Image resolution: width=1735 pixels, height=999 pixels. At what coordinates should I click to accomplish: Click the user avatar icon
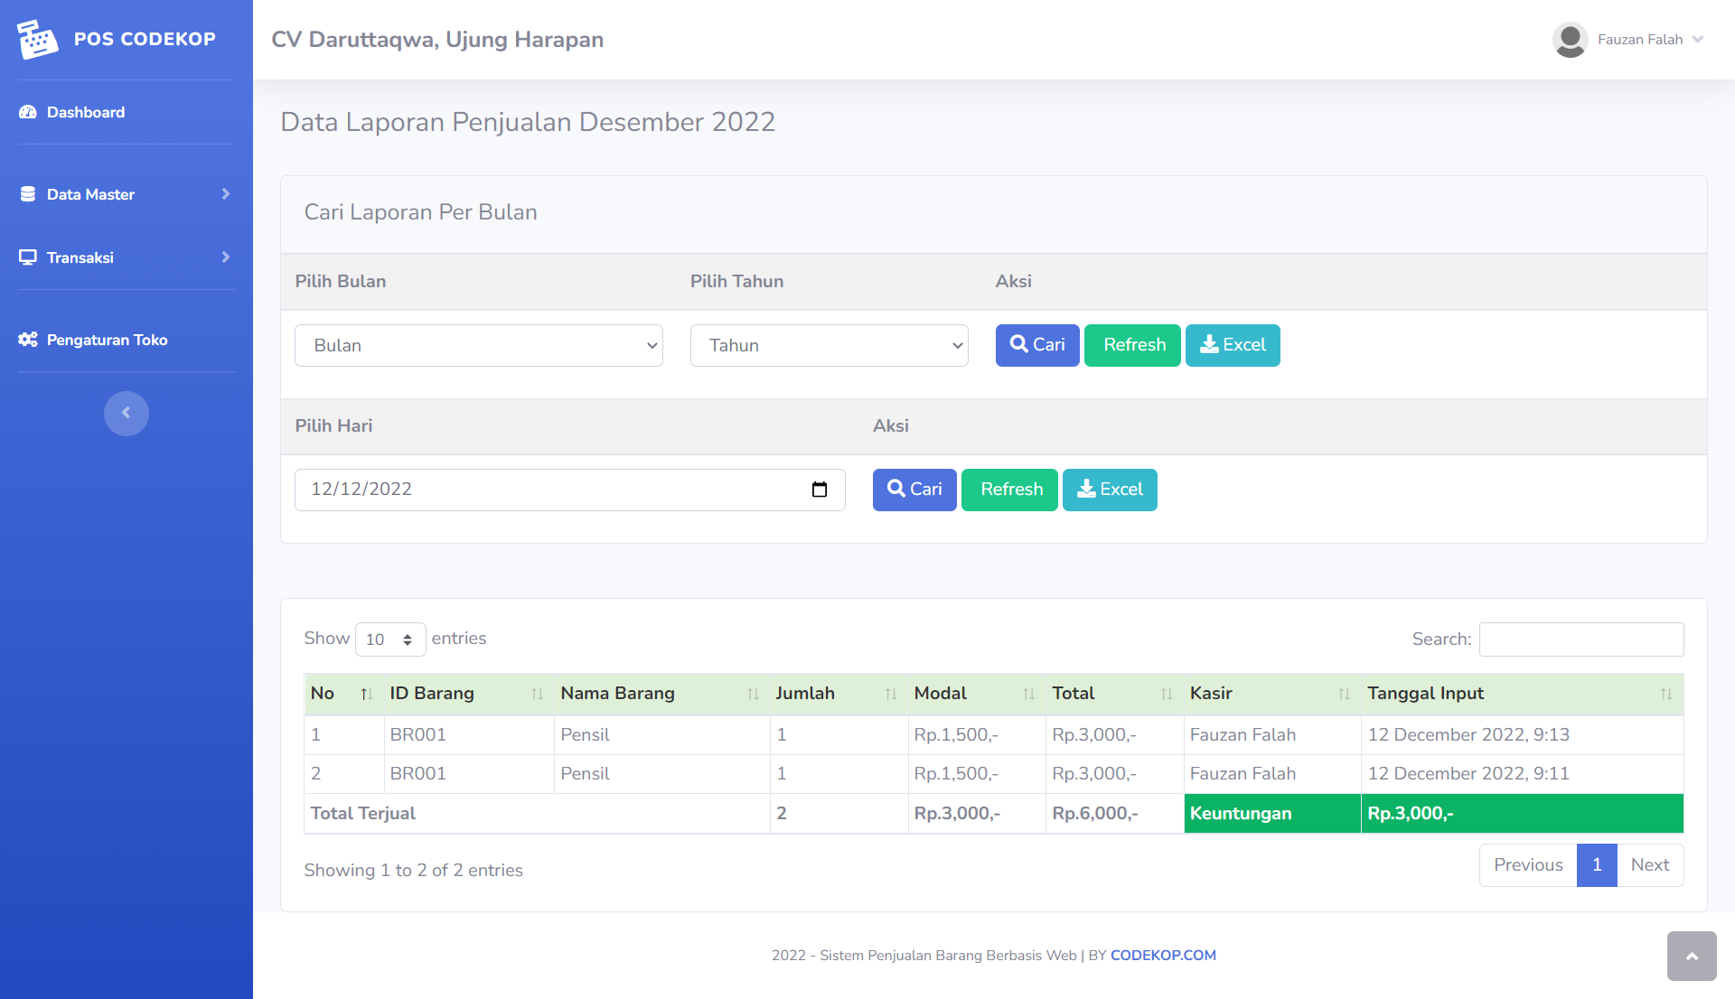(1570, 40)
